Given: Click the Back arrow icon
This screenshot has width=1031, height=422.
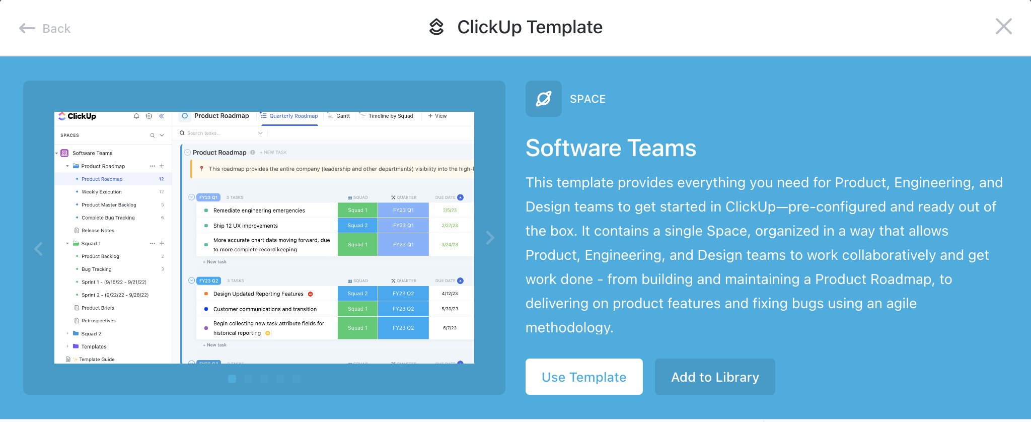Looking at the screenshot, I should [x=27, y=29].
